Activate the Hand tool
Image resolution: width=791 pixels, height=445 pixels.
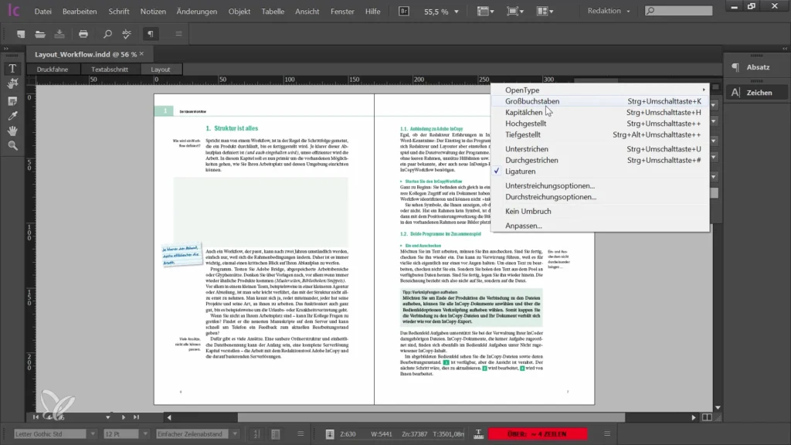click(12, 131)
